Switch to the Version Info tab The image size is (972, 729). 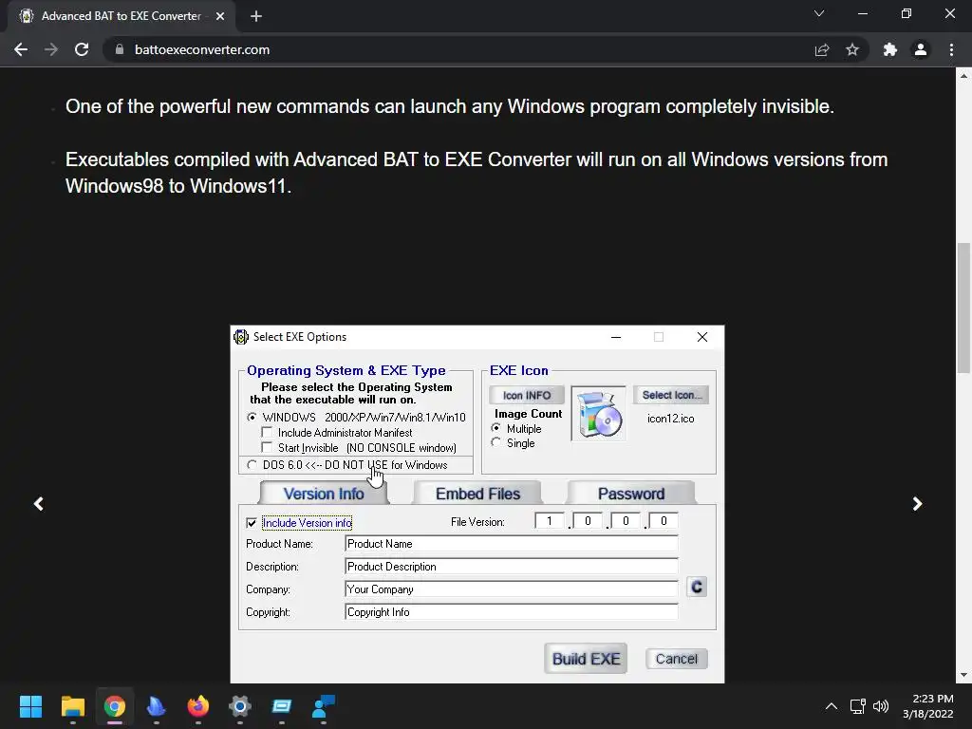[324, 494]
